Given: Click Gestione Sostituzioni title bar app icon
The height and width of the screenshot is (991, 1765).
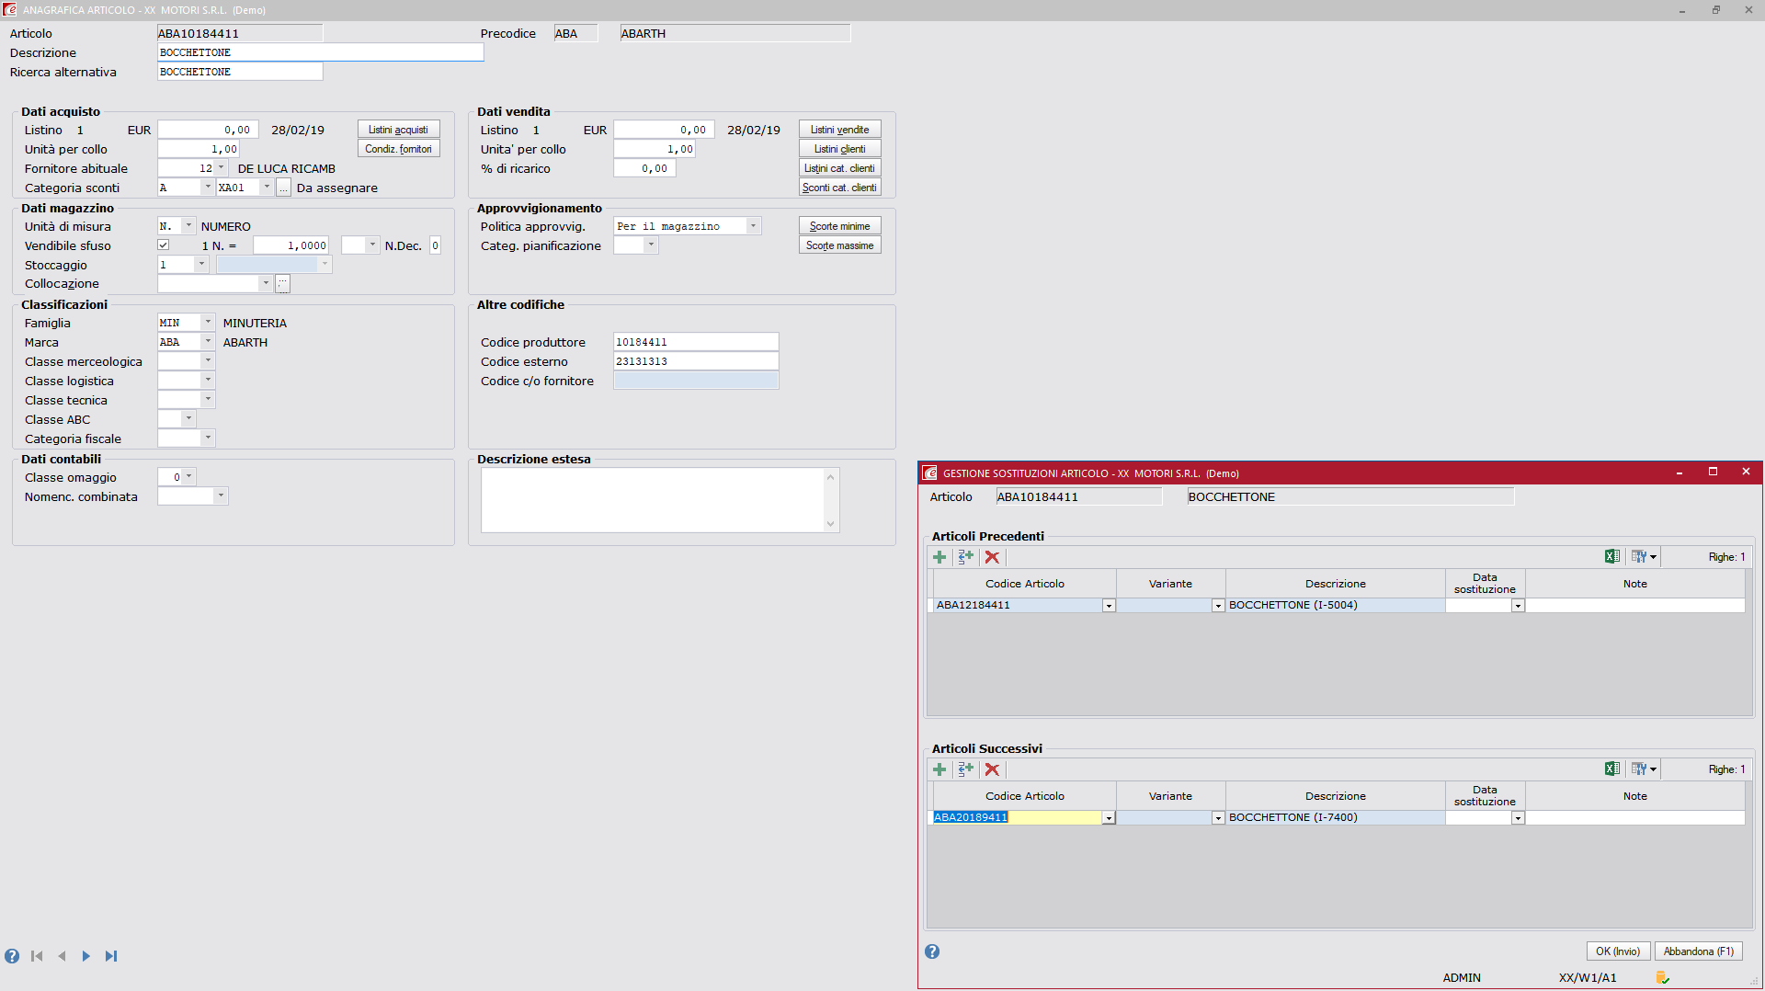Looking at the screenshot, I should [929, 473].
